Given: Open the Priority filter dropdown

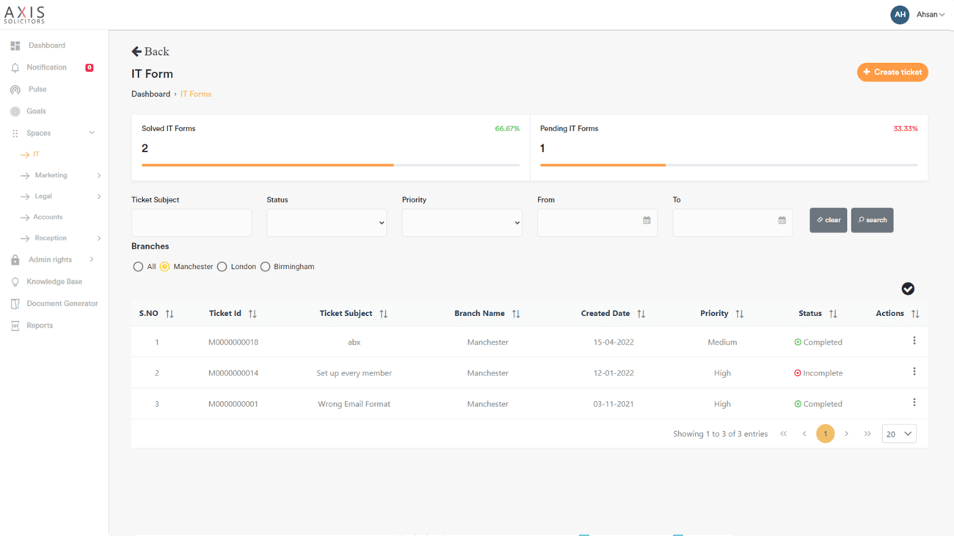Looking at the screenshot, I should pyautogui.click(x=462, y=223).
